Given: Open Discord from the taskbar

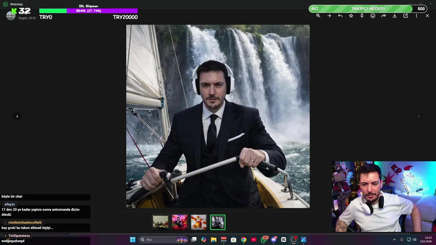Looking at the screenshot, I should click(274, 240).
